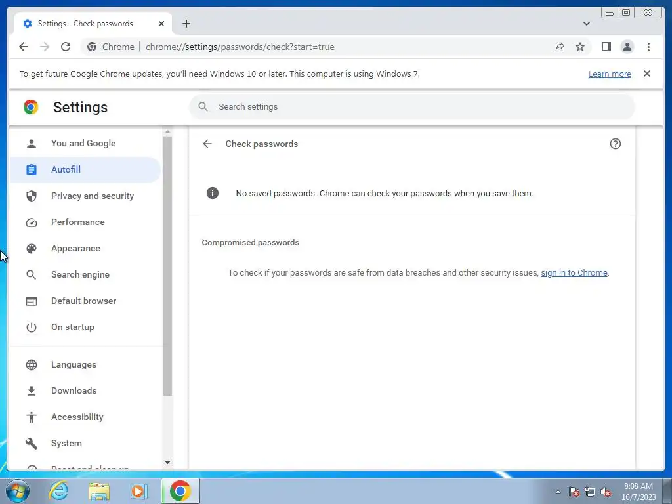Dismiss the Windows 7 update notice
The image size is (672, 504).
(x=647, y=73)
